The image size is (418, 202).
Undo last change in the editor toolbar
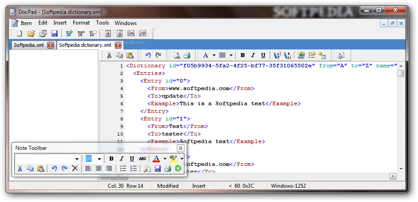[x=148, y=55]
